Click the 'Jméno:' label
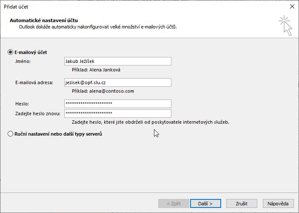The height and width of the screenshot is (213, 299). 23,61
